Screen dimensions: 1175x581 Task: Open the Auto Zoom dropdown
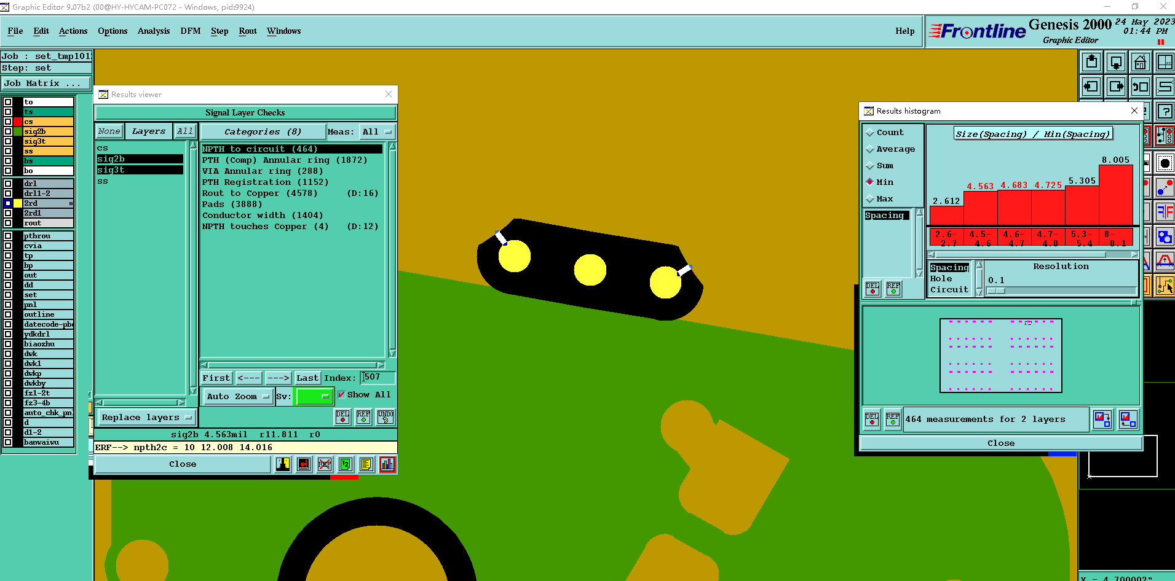(x=237, y=397)
